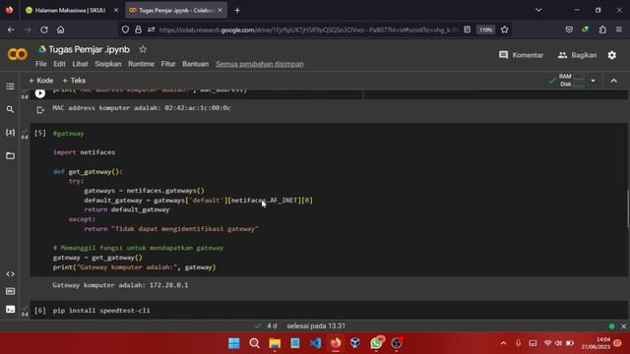Add a new text cell with Teks
Screen dimensions: 630x354
[x=74, y=81]
